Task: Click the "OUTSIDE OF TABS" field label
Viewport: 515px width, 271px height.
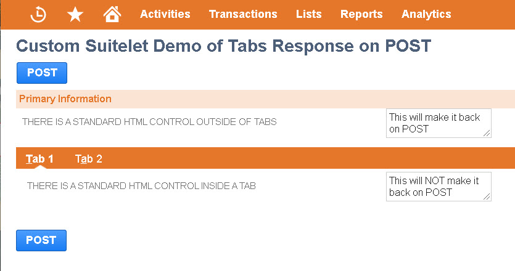Action: 149,122
